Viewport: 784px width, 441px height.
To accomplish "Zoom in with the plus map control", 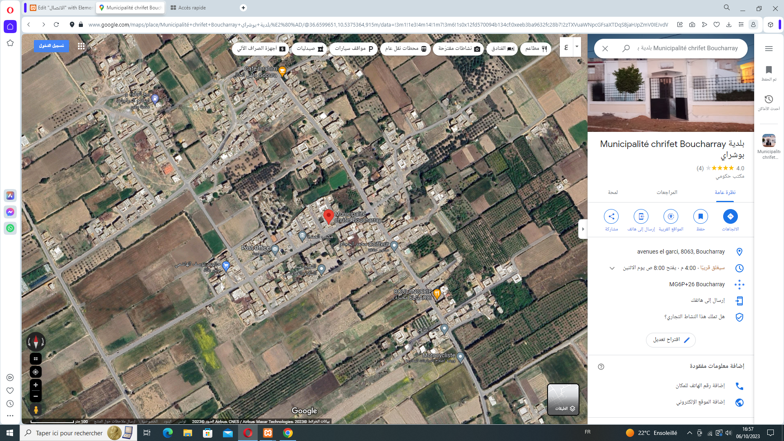I will [x=36, y=385].
